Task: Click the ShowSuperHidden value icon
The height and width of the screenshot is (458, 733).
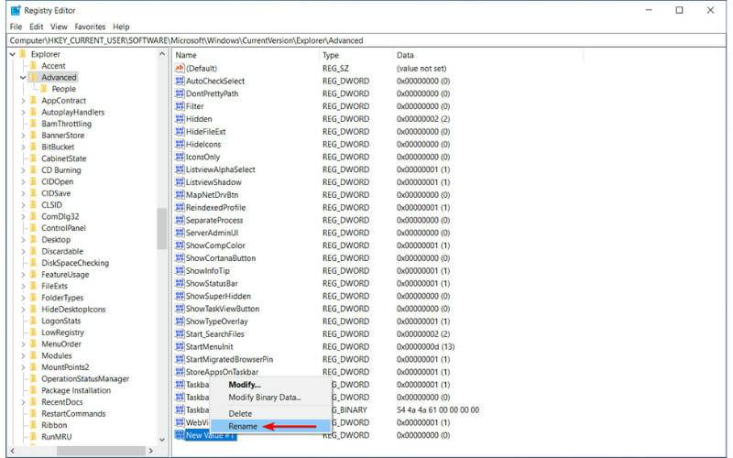Action: (180, 295)
